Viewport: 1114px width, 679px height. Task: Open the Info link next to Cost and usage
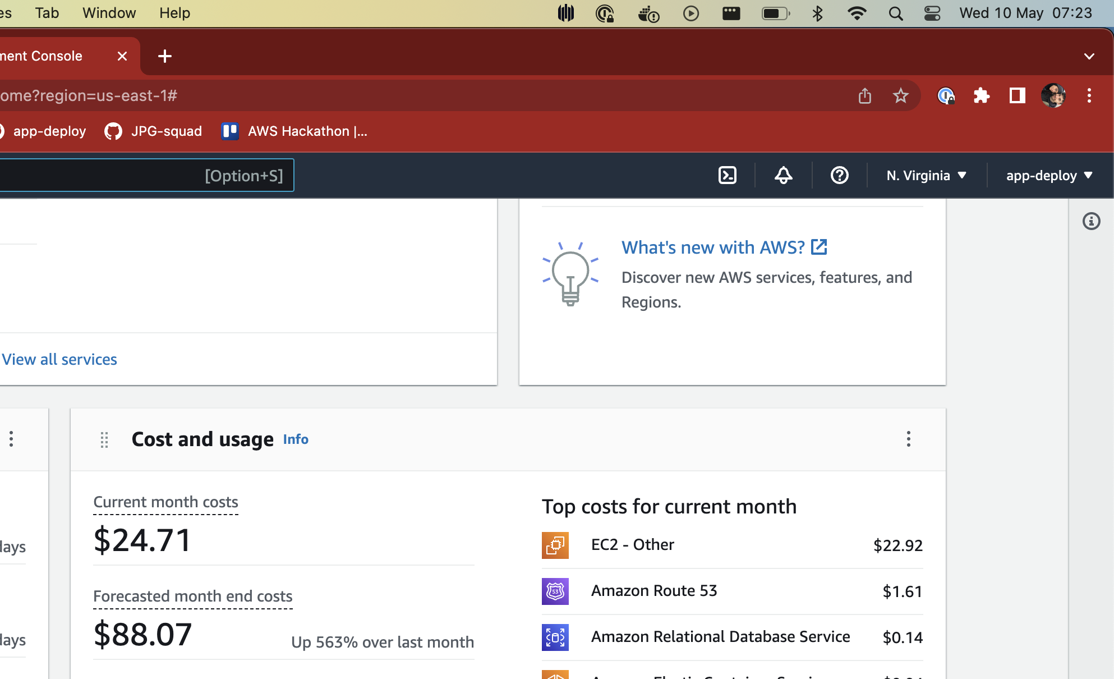[x=296, y=439]
